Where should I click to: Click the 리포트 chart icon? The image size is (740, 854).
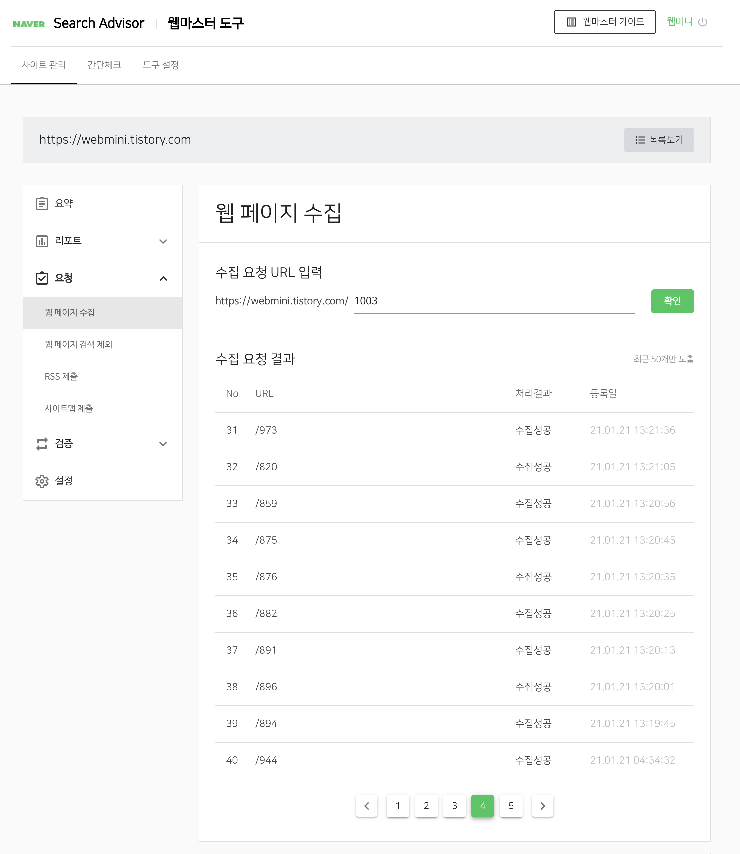click(x=42, y=241)
